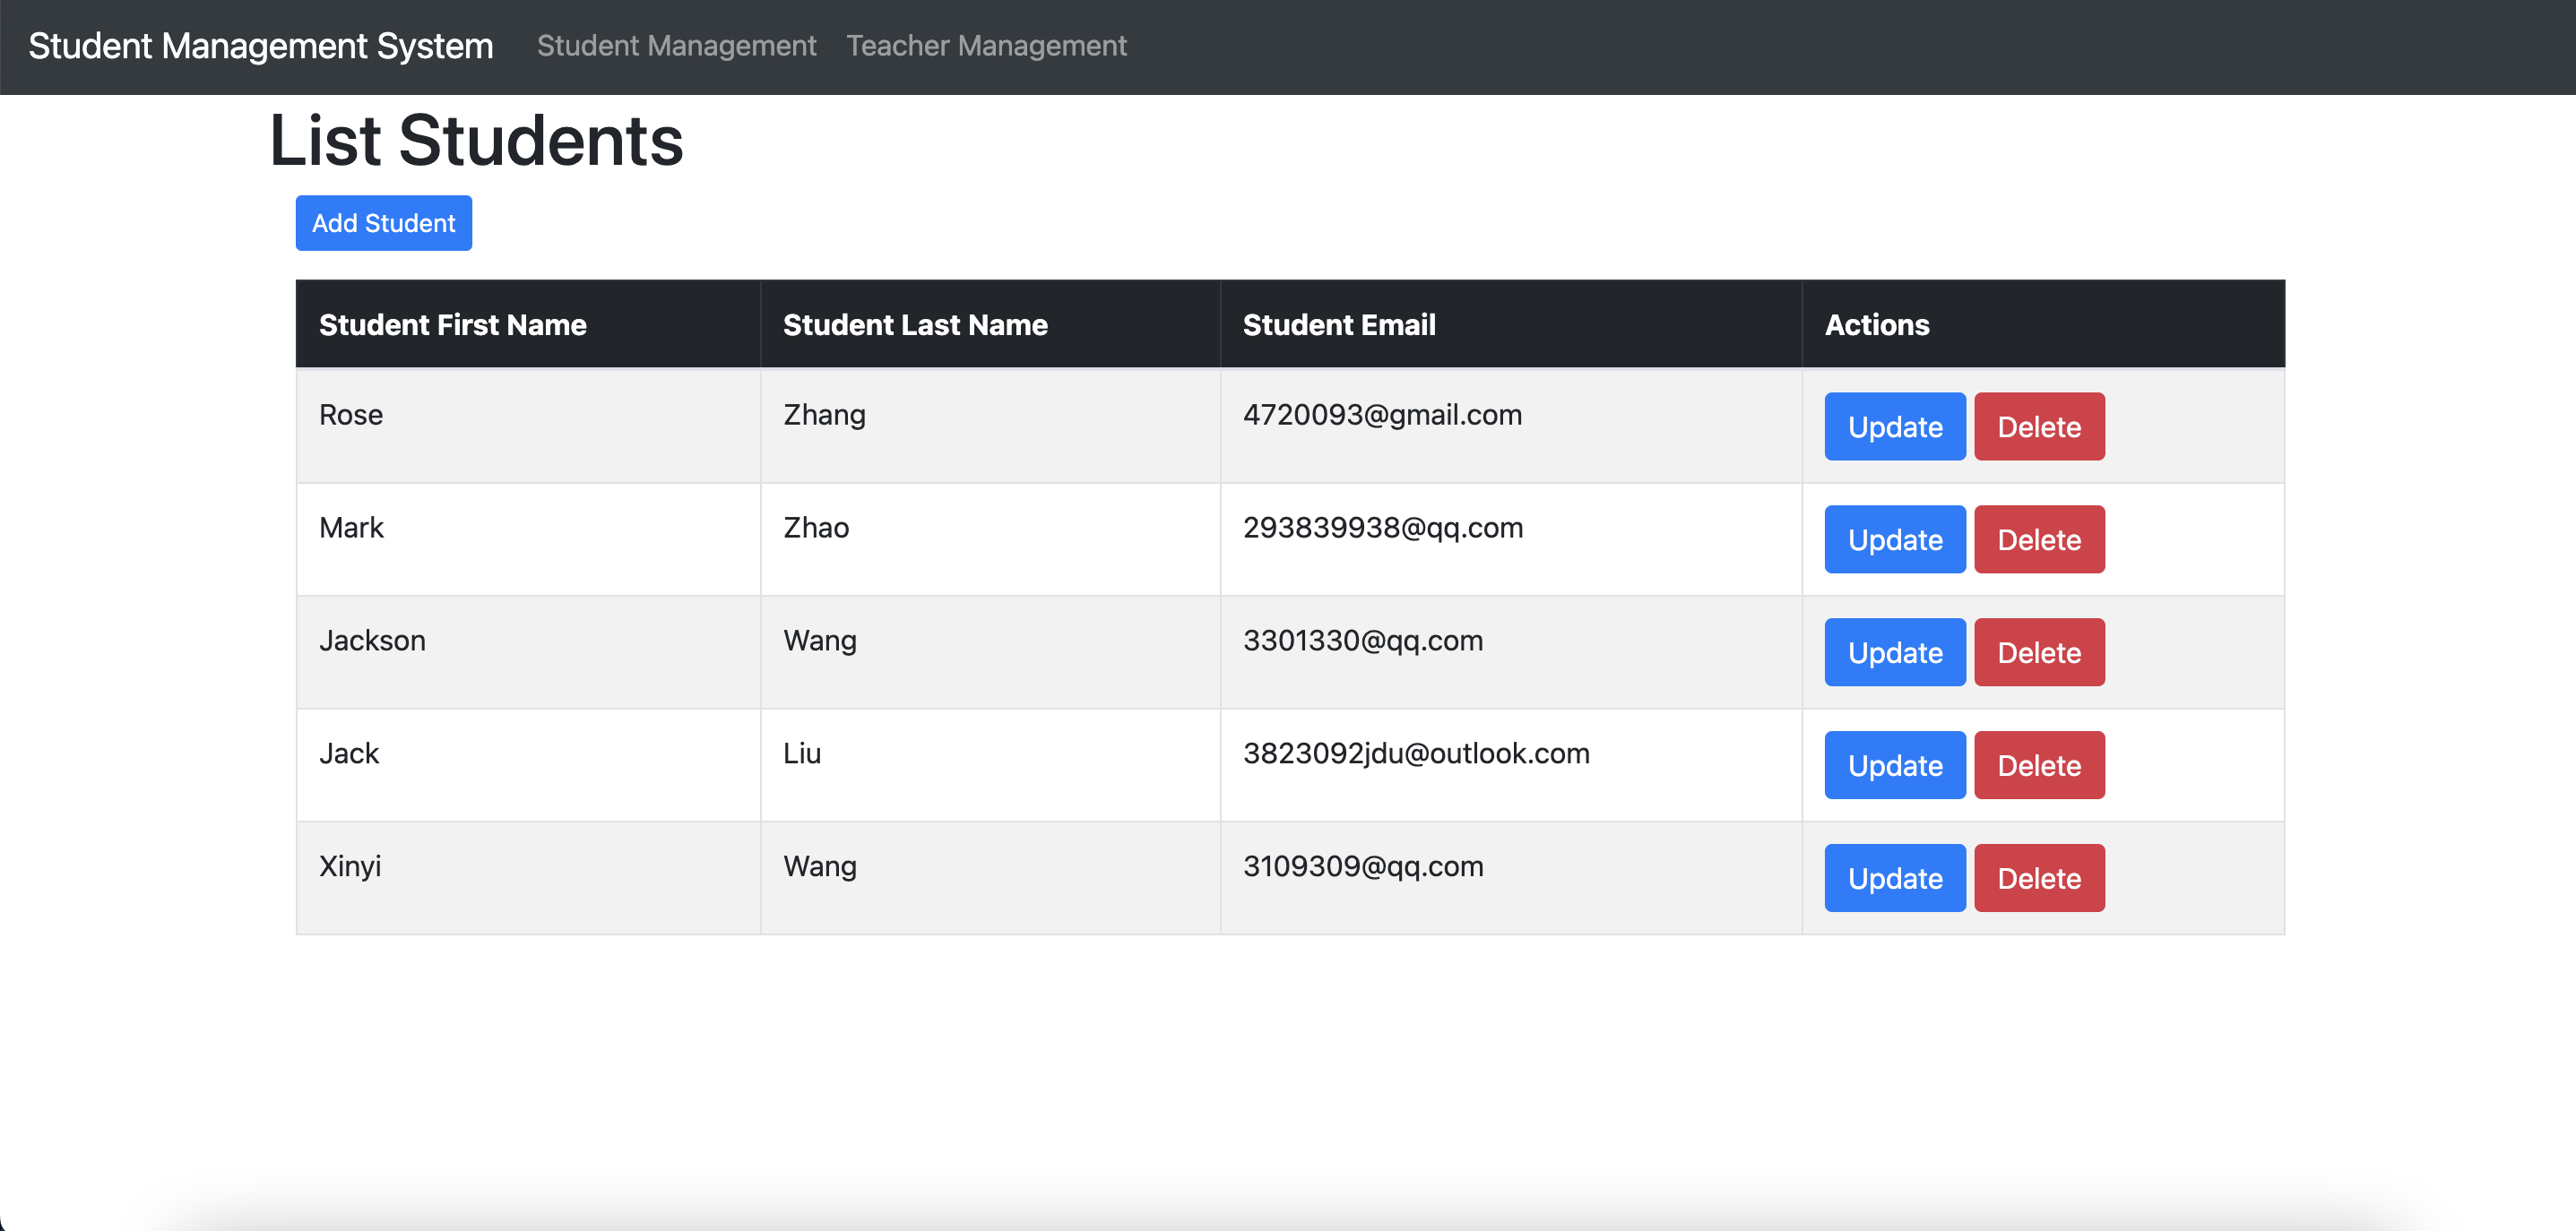Update the Rose Zhang record
The width and height of the screenshot is (2576, 1231).
click(x=1895, y=426)
